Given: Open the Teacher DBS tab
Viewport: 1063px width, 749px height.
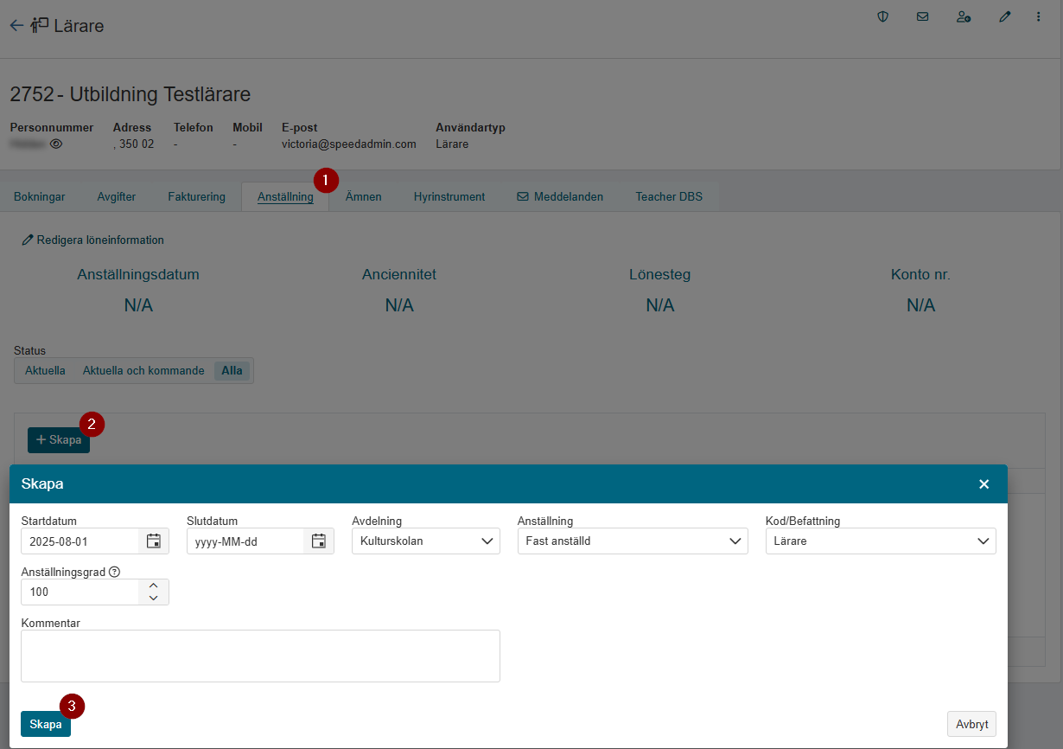Looking at the screenshot, I should (x=669, y=196).
